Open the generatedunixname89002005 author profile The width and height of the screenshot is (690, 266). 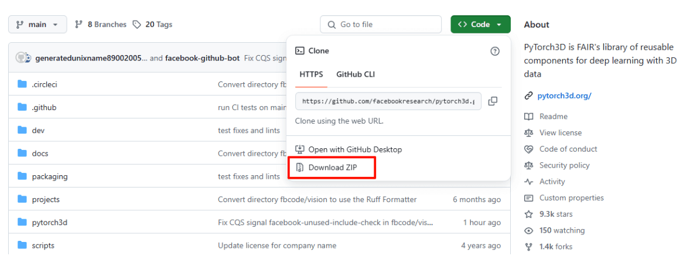pyautogui.click(x=91, y=58)
